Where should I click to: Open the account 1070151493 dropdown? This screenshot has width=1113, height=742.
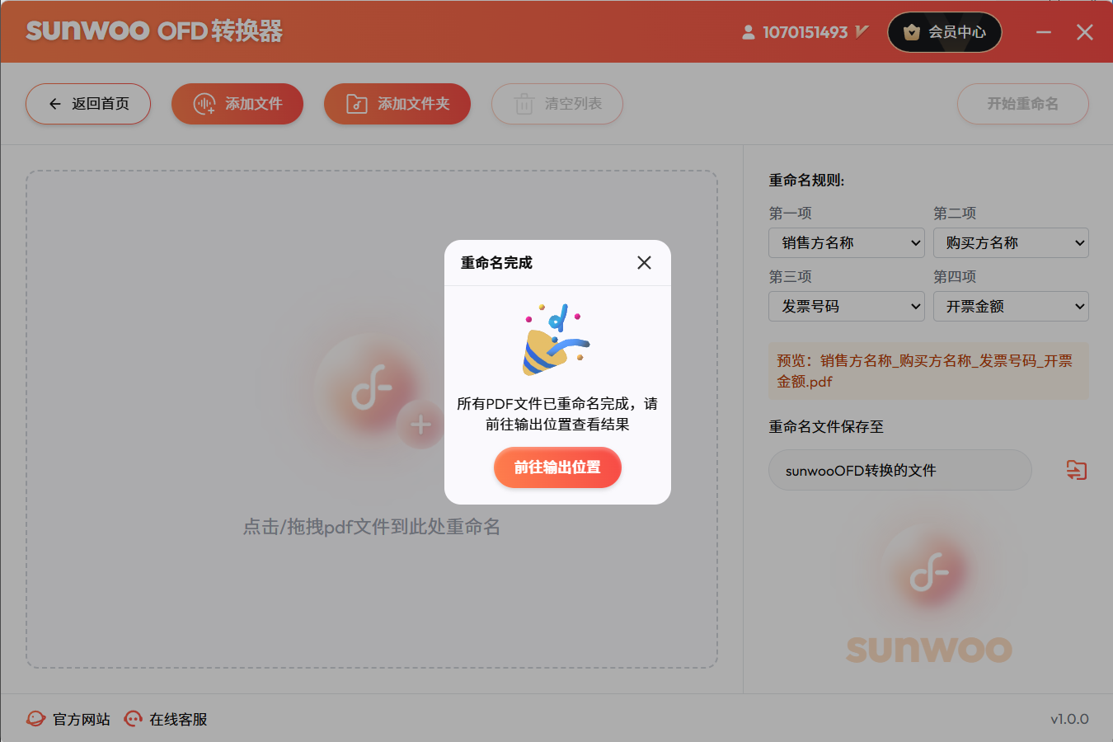[x=805, y=32]
